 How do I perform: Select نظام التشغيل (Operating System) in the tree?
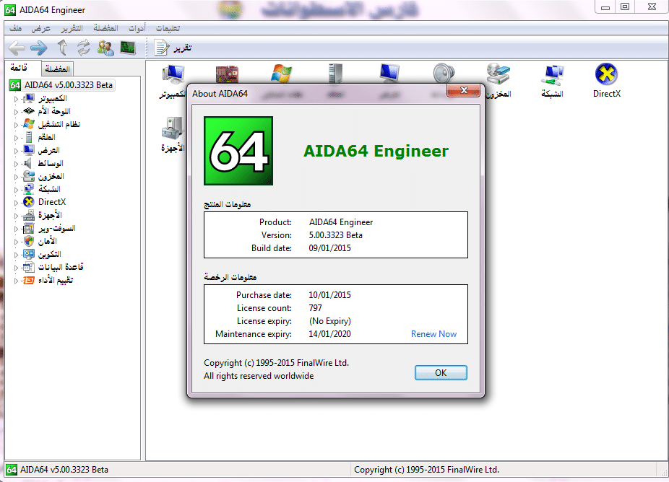pyautogui.click(x=59, y=124)
